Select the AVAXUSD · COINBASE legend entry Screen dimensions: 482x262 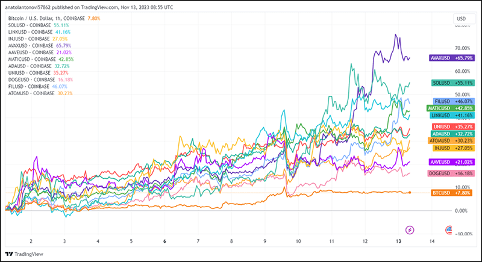click(x=40, y=45)
